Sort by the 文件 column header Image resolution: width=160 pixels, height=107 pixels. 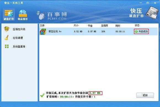(x=42, y=25)
